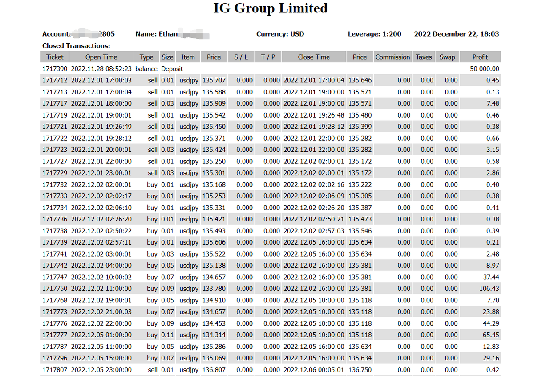Click open price 135.909

214,103
